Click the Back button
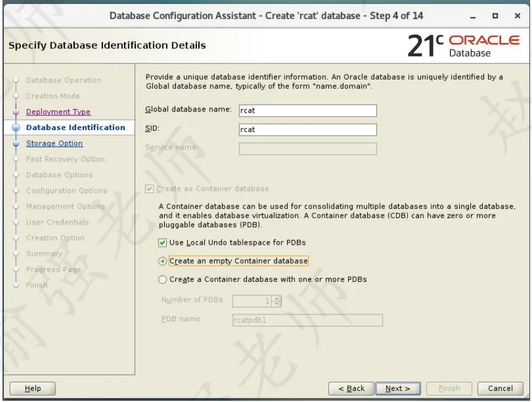This screenshot has width=532, height=402. tap(351, 388)
